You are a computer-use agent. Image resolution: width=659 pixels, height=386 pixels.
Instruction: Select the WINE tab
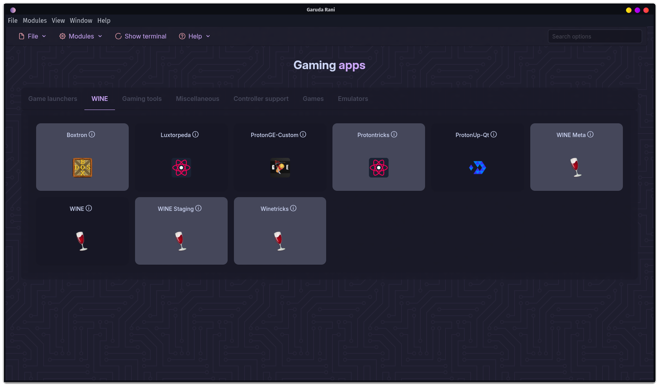tap(100, 99)
